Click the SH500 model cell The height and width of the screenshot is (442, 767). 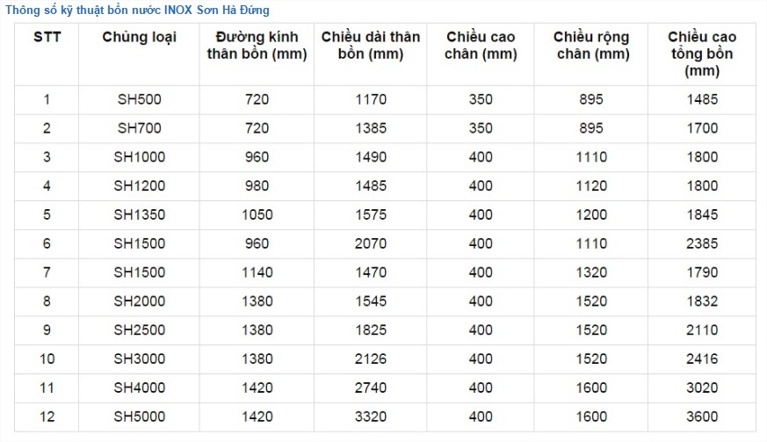(140, 99)
